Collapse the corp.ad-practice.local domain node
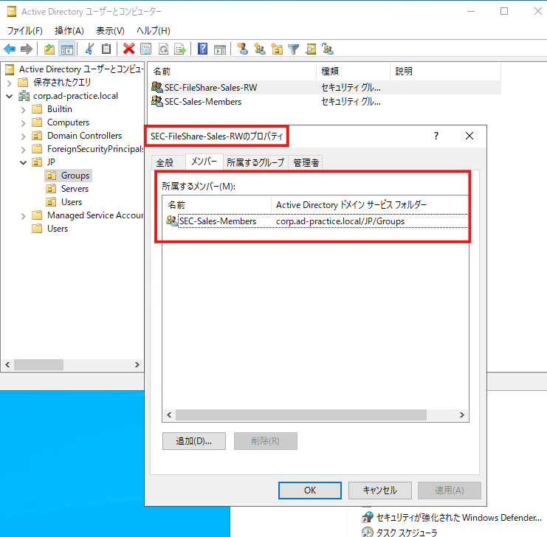 point(10,96)
